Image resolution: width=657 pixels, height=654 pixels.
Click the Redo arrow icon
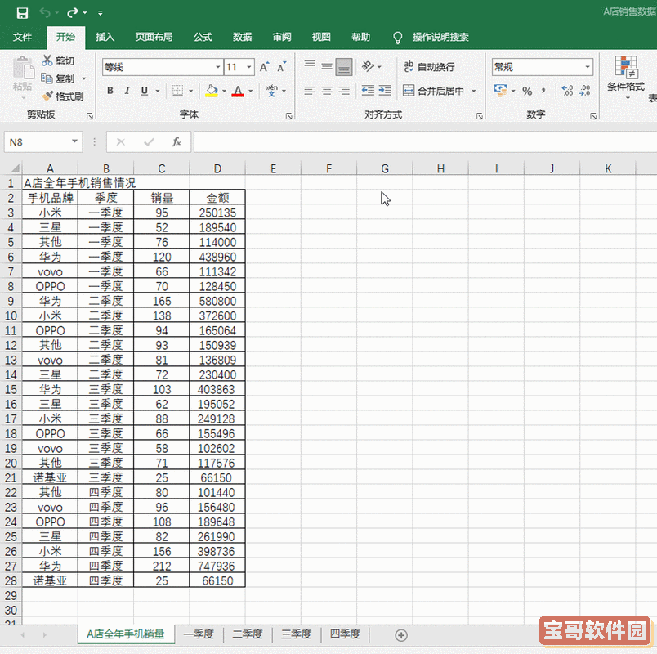click(73, 13)
